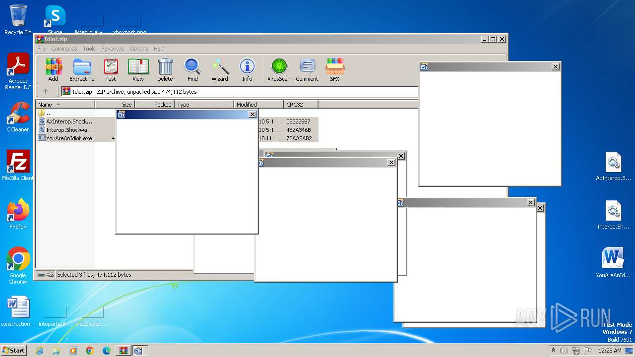Sort files by the CRC32 column
The width and height of the screenshot is (635, 357).
pos(301,105)
